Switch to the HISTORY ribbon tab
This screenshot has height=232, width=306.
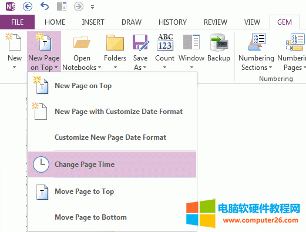click(x=173, y=22)
